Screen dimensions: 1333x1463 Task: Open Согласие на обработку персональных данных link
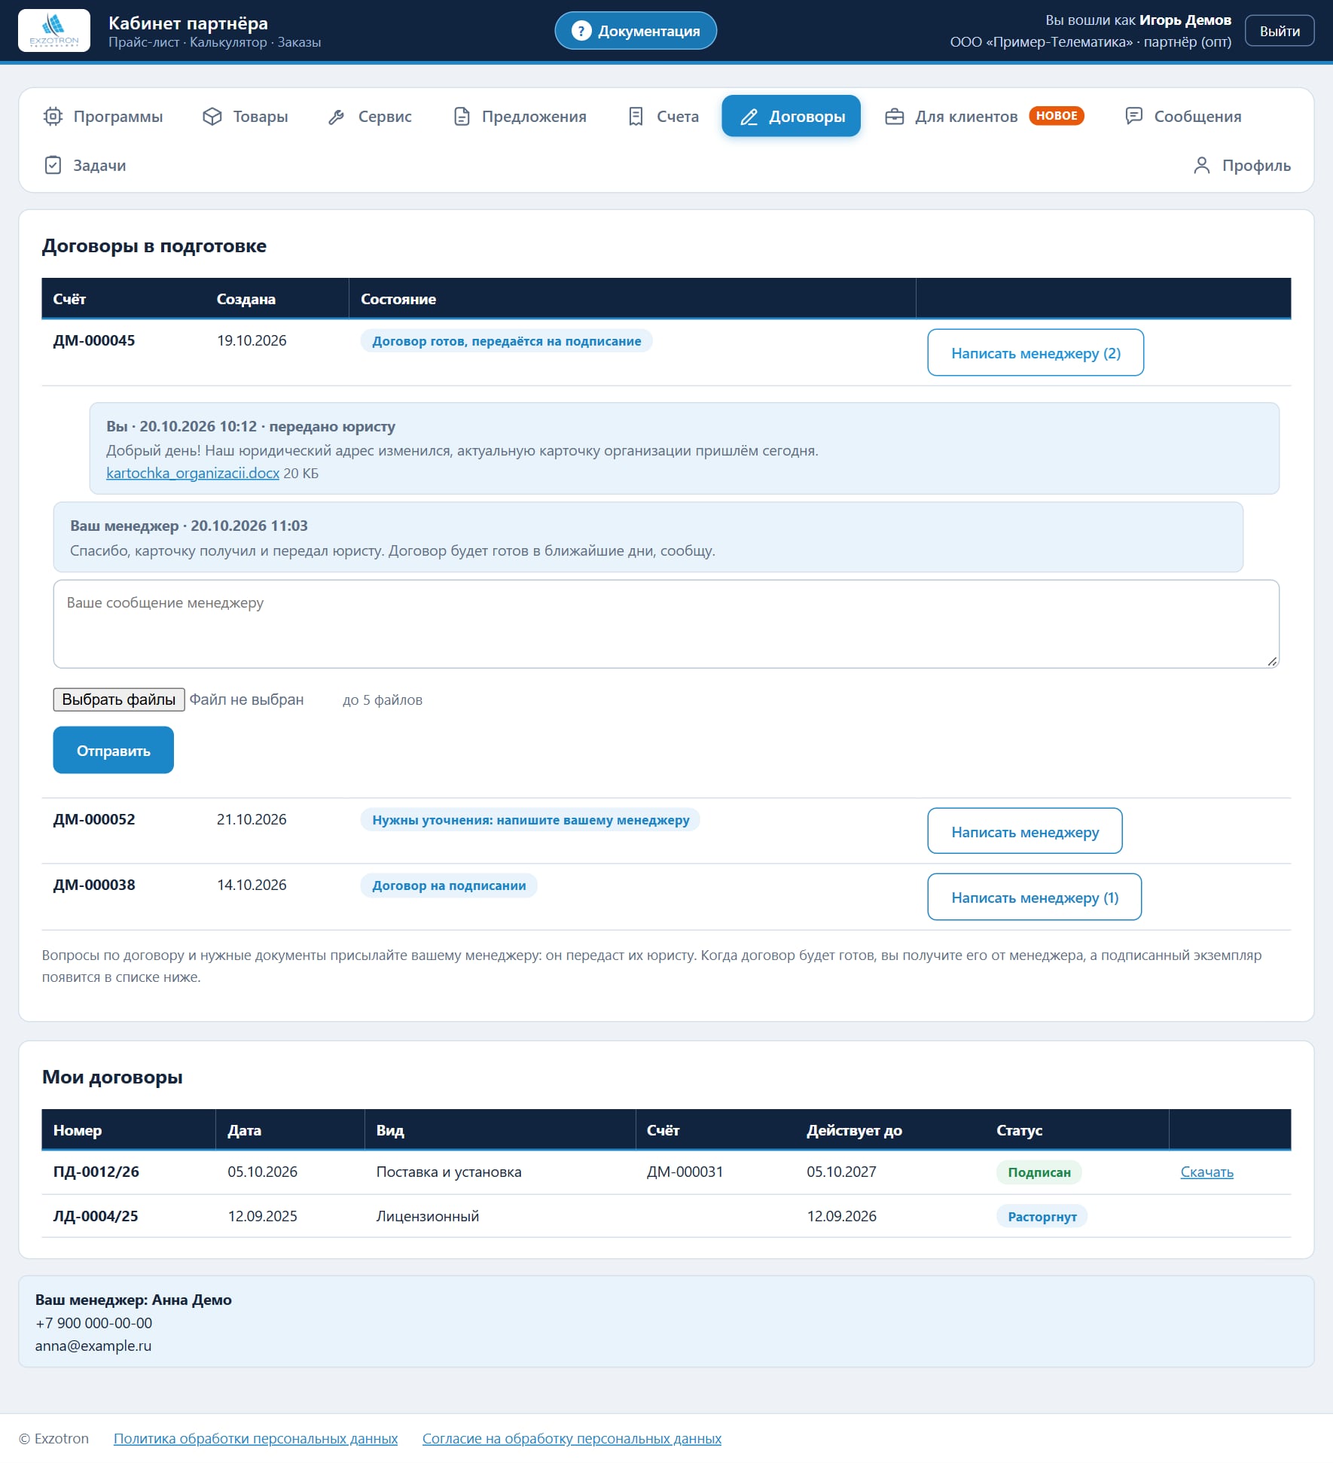pos(572,1438)
